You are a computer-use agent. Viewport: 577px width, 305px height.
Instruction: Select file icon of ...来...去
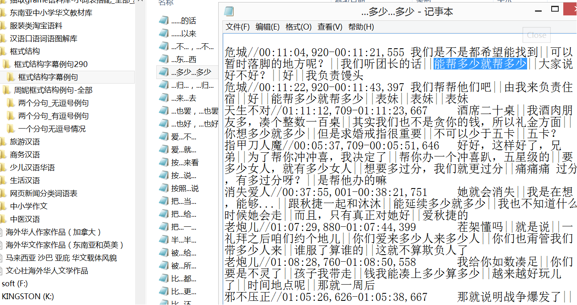coord(164,98)
